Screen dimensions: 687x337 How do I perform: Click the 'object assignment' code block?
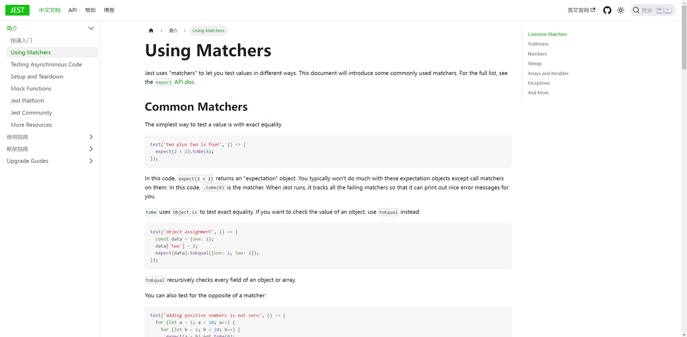[328, 246]
